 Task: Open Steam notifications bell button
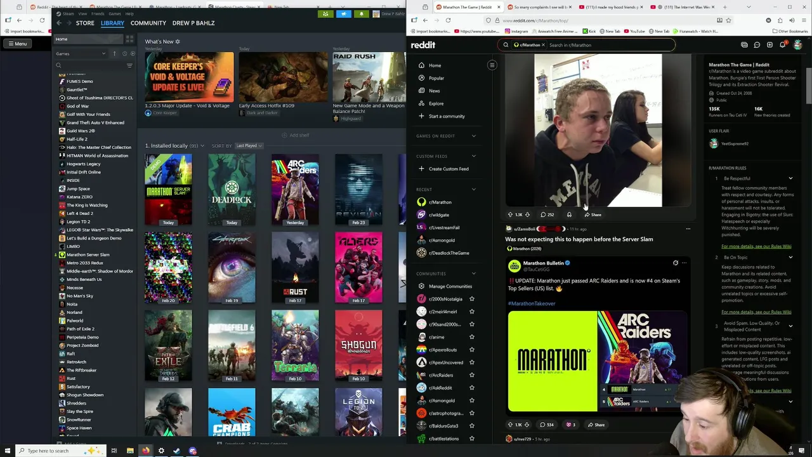362,13
